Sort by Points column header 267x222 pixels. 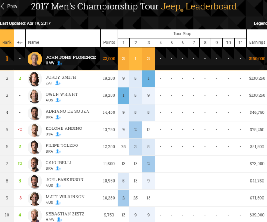click(109, 42)
